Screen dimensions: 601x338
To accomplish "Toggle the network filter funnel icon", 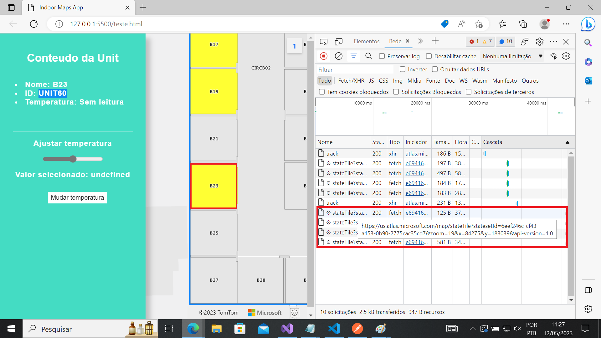I will point(354,56).
